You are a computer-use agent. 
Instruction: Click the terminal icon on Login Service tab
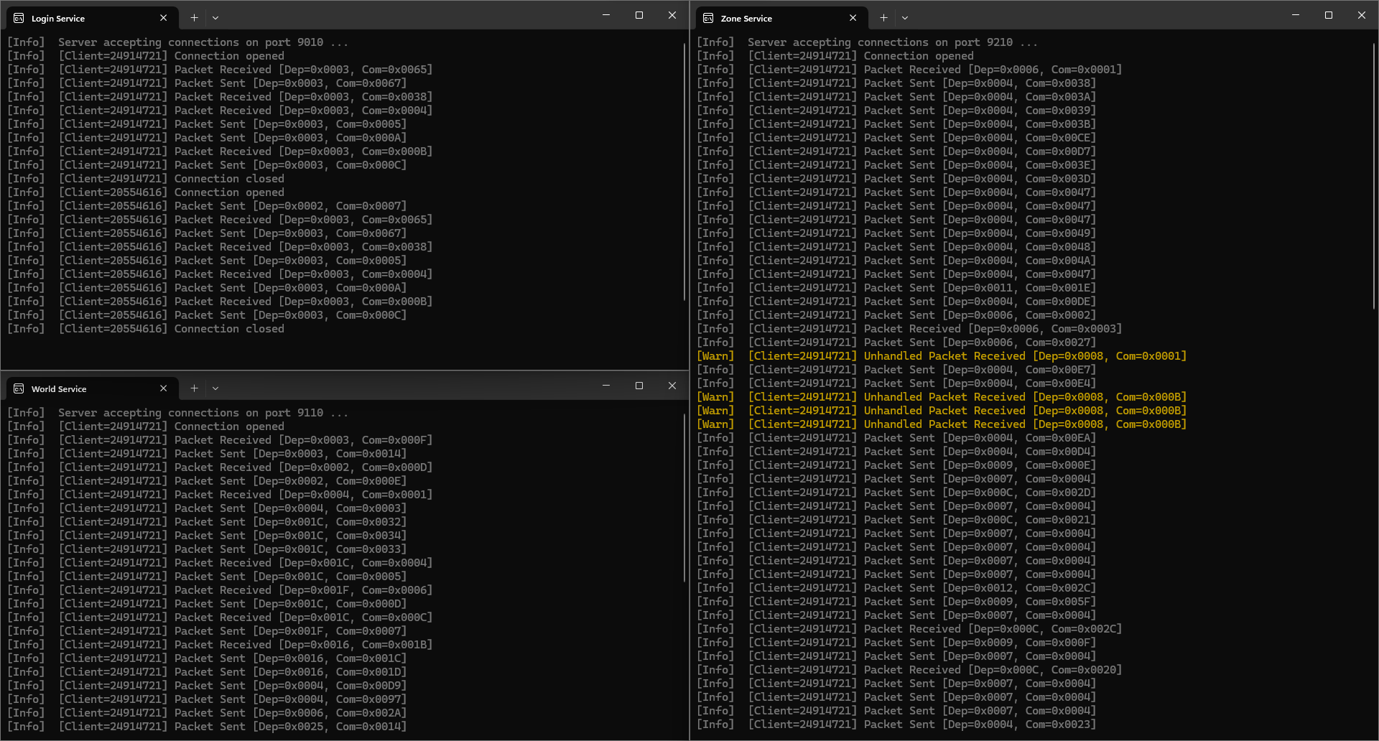[x=19, y=18]
